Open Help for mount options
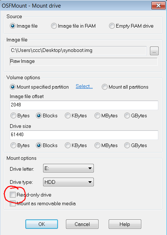The width and height of the screenshot is (167, 235). click(x=125, y=224)
